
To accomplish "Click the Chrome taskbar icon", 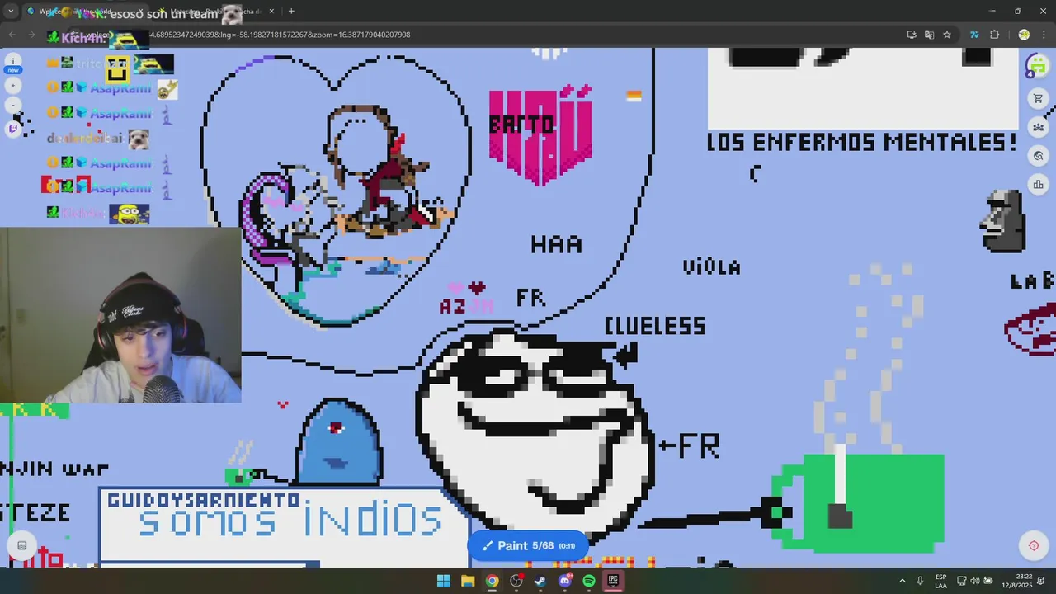I will 492,581.
